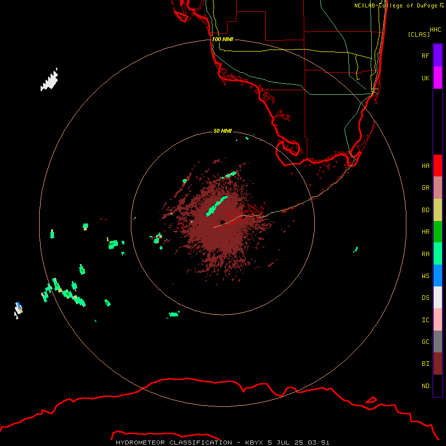The width and height of the screenshot is (446, 446).
Task: Click the HA red legend swatch
Action: [438, 166]
